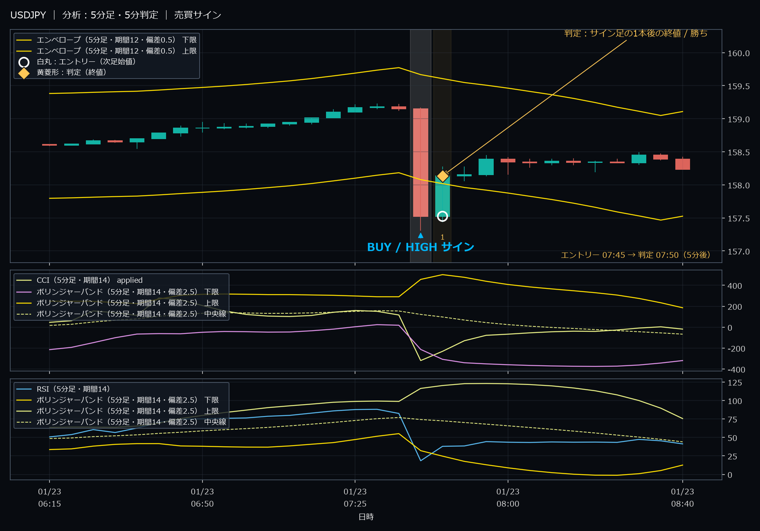This screenshot has height=531, width=760.
Task: Click the RSI panel ボリンジャーバンド 中央線 legend entry
Action: click(121, 422)
